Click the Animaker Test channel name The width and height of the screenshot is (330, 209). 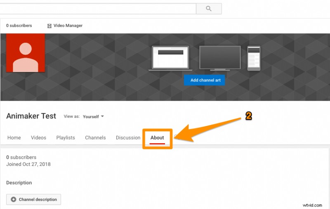click(31, 116)
